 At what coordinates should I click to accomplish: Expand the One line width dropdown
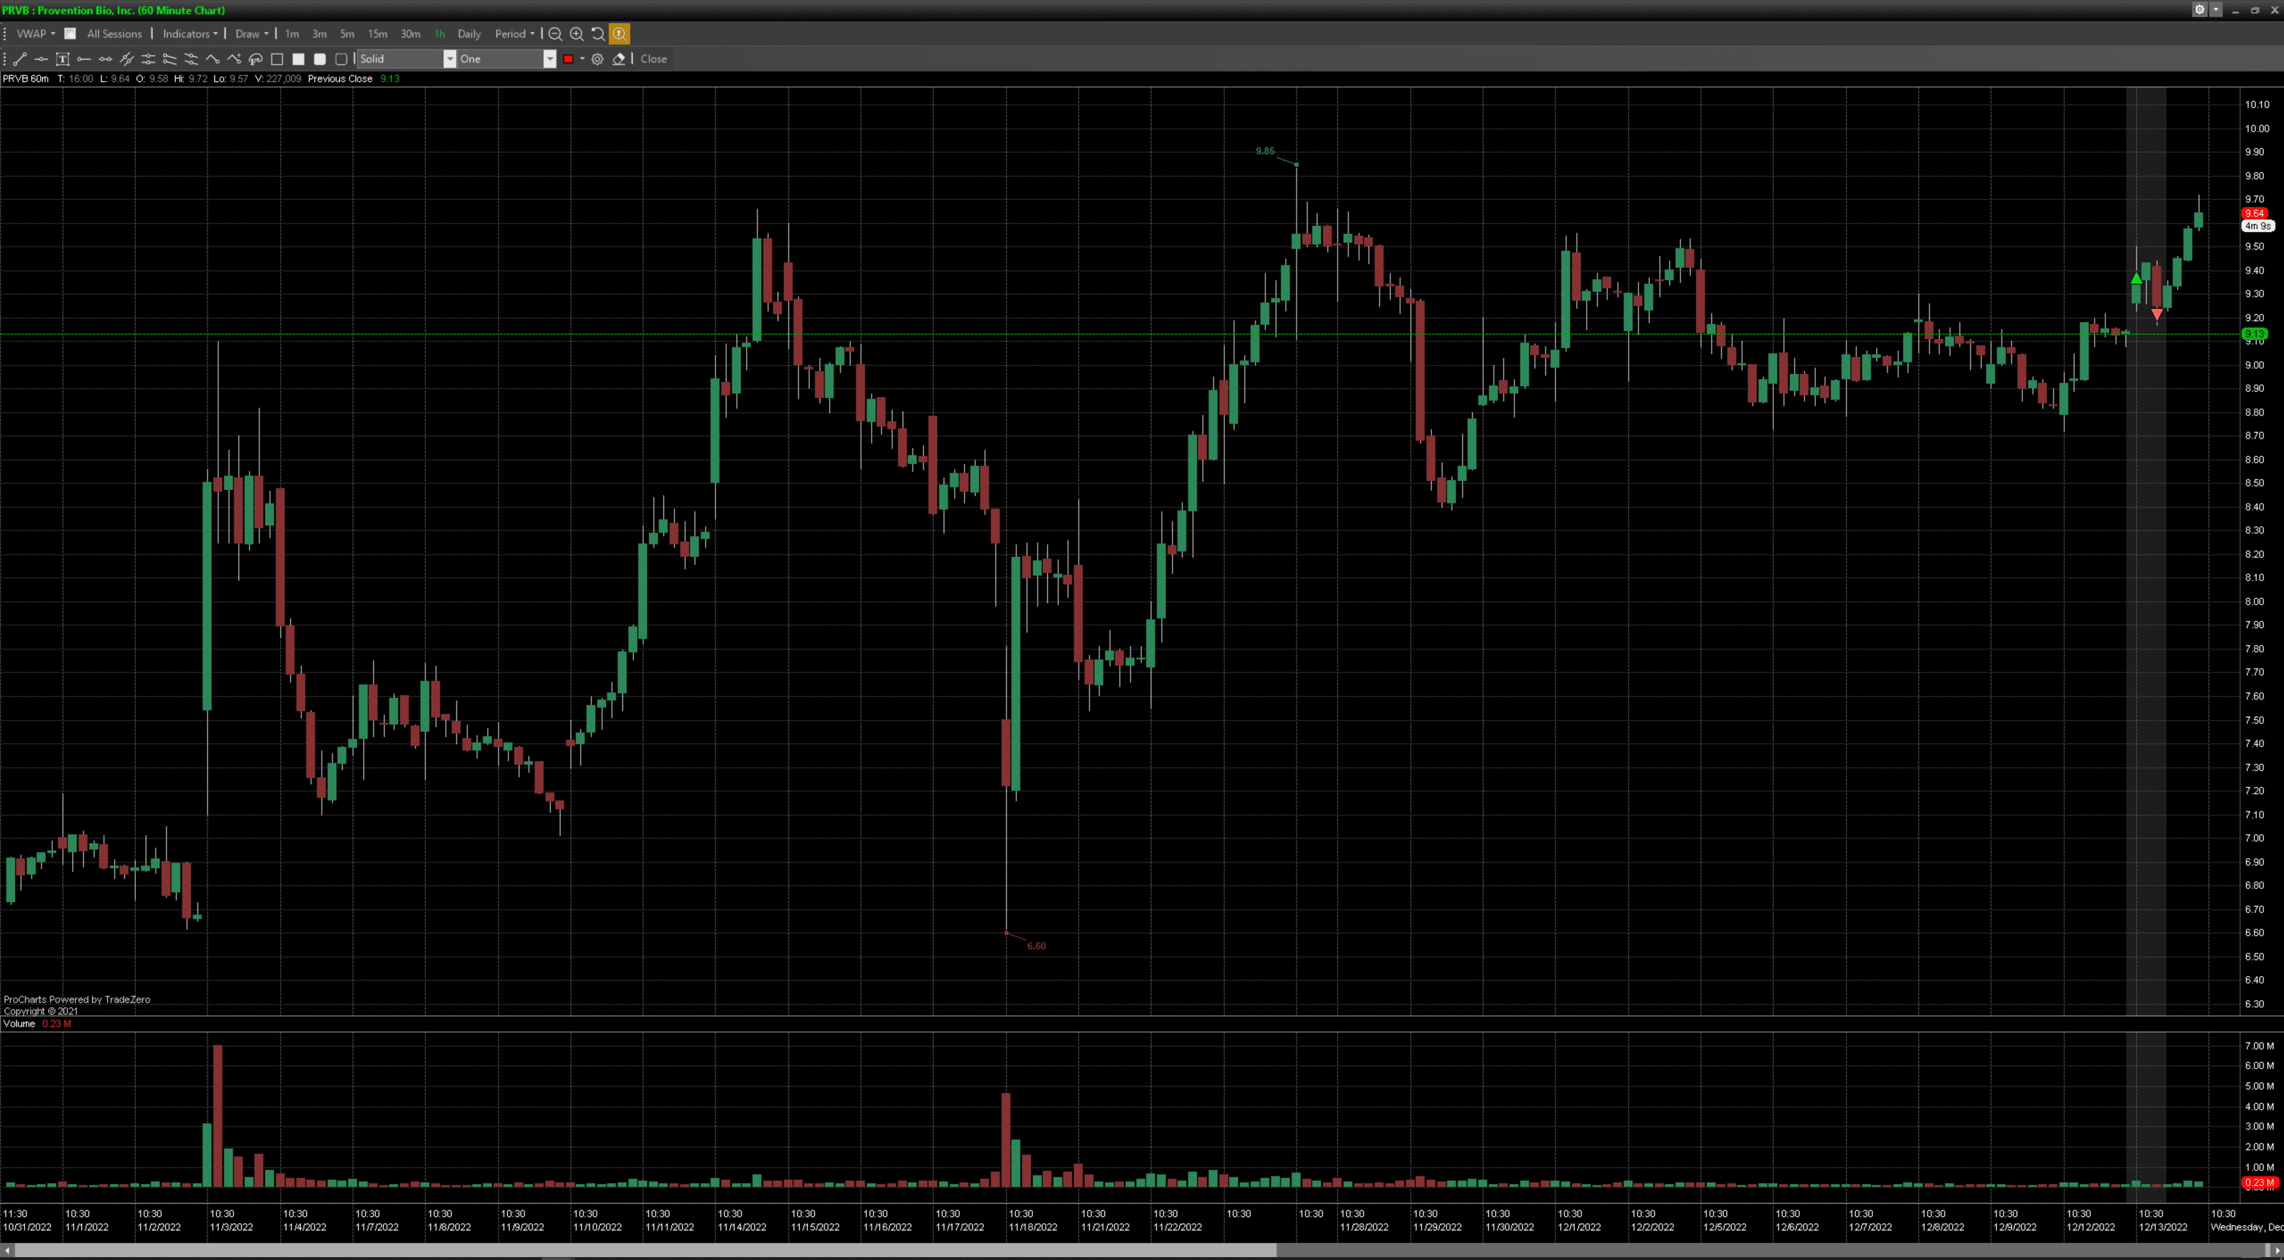[x=549, y=59]
